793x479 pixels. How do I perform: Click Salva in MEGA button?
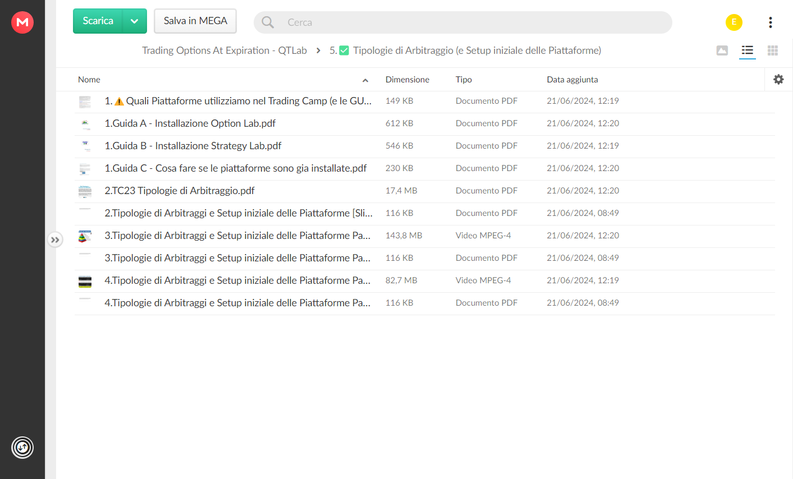pos(195,21)
